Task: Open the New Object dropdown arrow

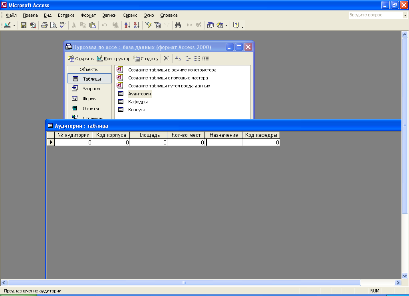Action: pyautogui.click(x=226, y=25)
